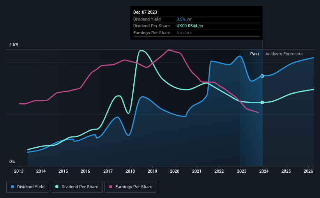Click the blue Dividend Yield legend dot
Image resolution: width=320 pixels, height=198 pixels.
12,187
